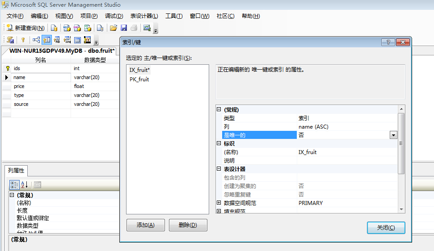Click the Manage Check Constraints icon
Screen dimensions: 434x251
[x=77, y=40]
